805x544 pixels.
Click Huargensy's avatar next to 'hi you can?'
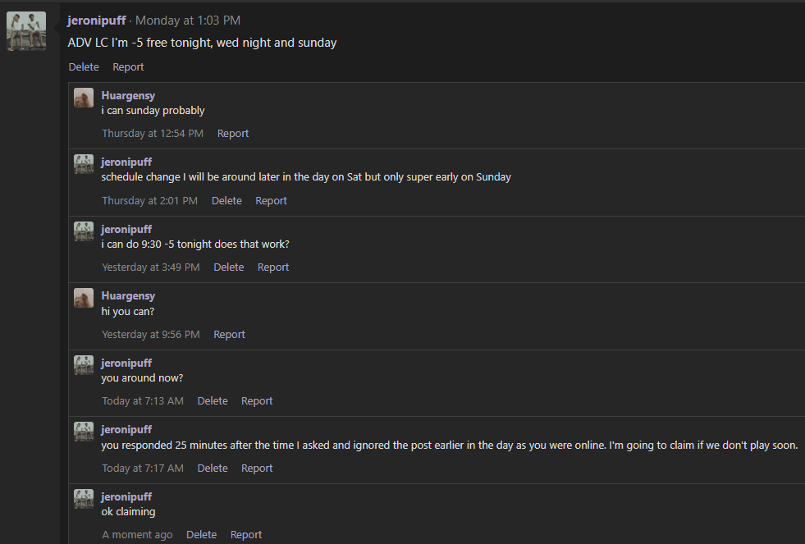click(x=84, y=298)
